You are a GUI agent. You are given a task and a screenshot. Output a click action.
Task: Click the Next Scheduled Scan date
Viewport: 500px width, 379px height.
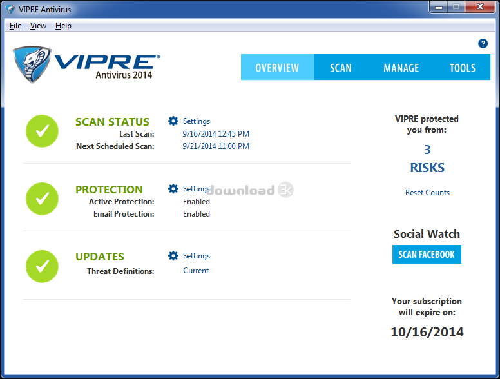[216, 146]
